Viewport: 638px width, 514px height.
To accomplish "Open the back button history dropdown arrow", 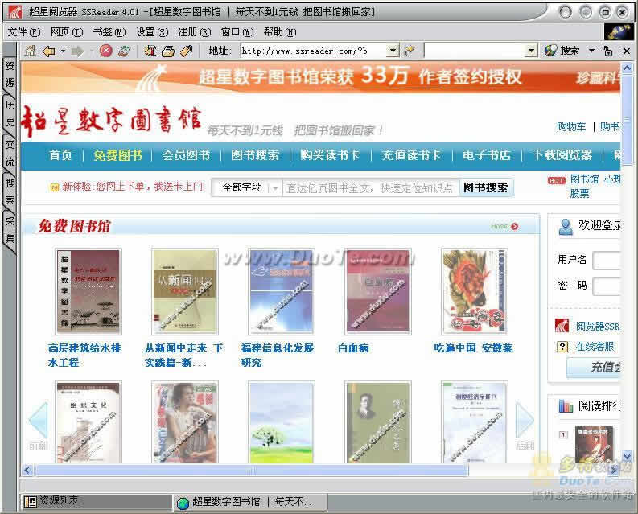I will click(63, 51).
